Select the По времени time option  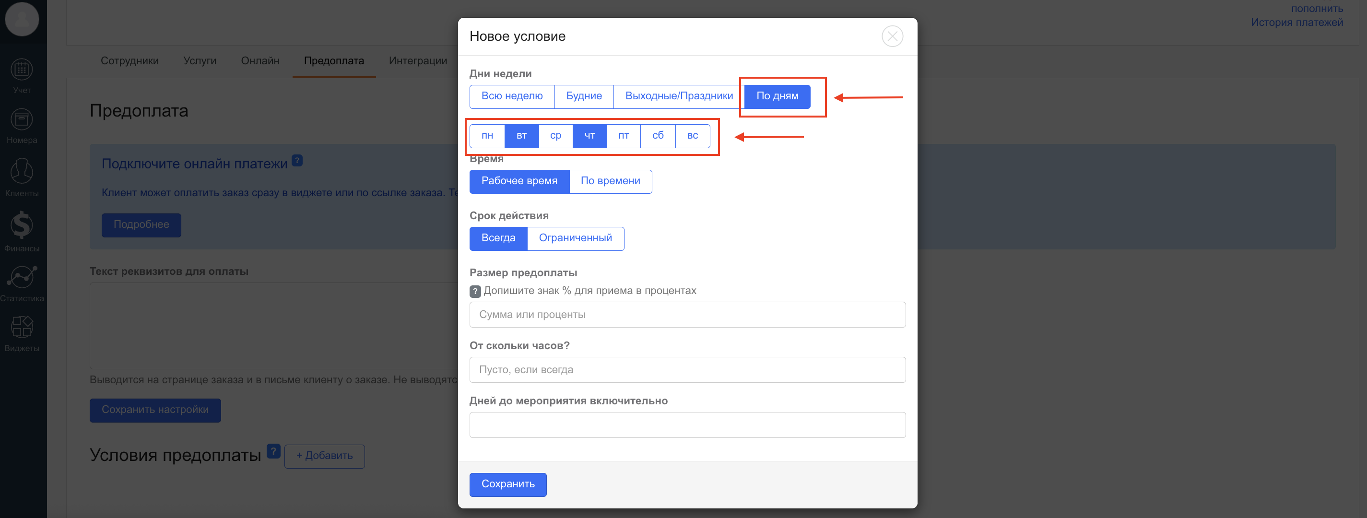tap(610, 181)
